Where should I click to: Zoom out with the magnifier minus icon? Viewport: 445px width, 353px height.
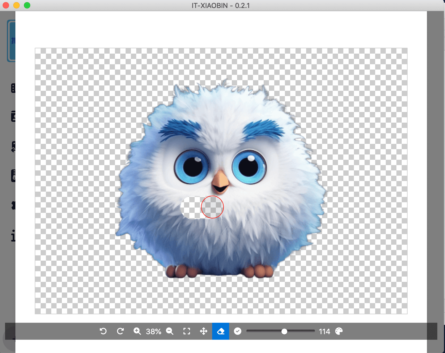[170, 331]
